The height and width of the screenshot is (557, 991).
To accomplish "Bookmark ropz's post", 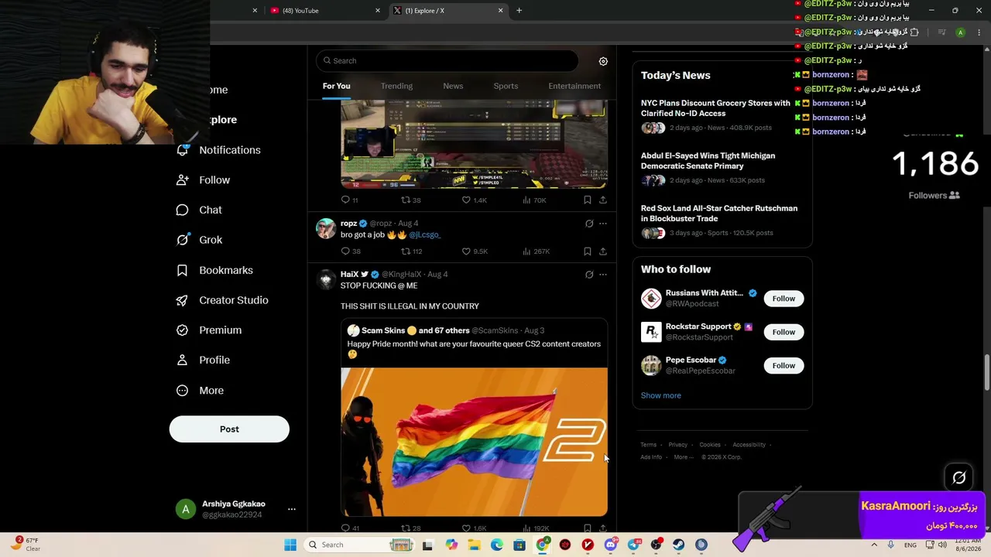I will (x=587, y=251).
